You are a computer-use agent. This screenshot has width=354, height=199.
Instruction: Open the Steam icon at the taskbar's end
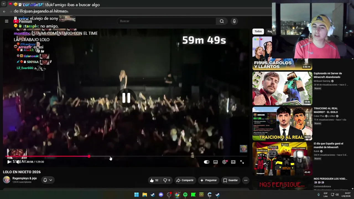(218, 195)
